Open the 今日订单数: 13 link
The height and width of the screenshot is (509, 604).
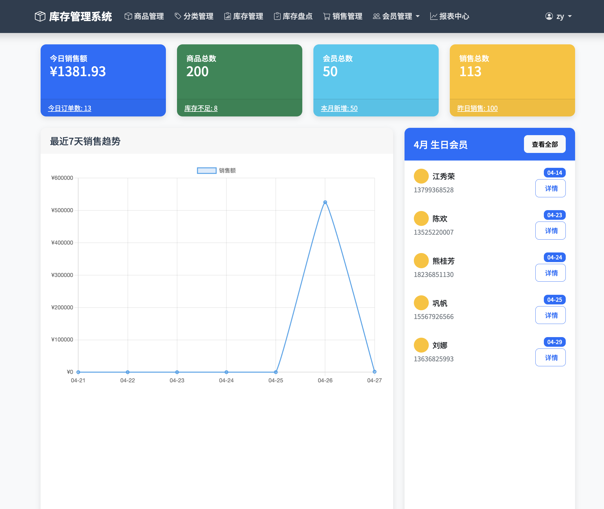click(x=70, y=108)
